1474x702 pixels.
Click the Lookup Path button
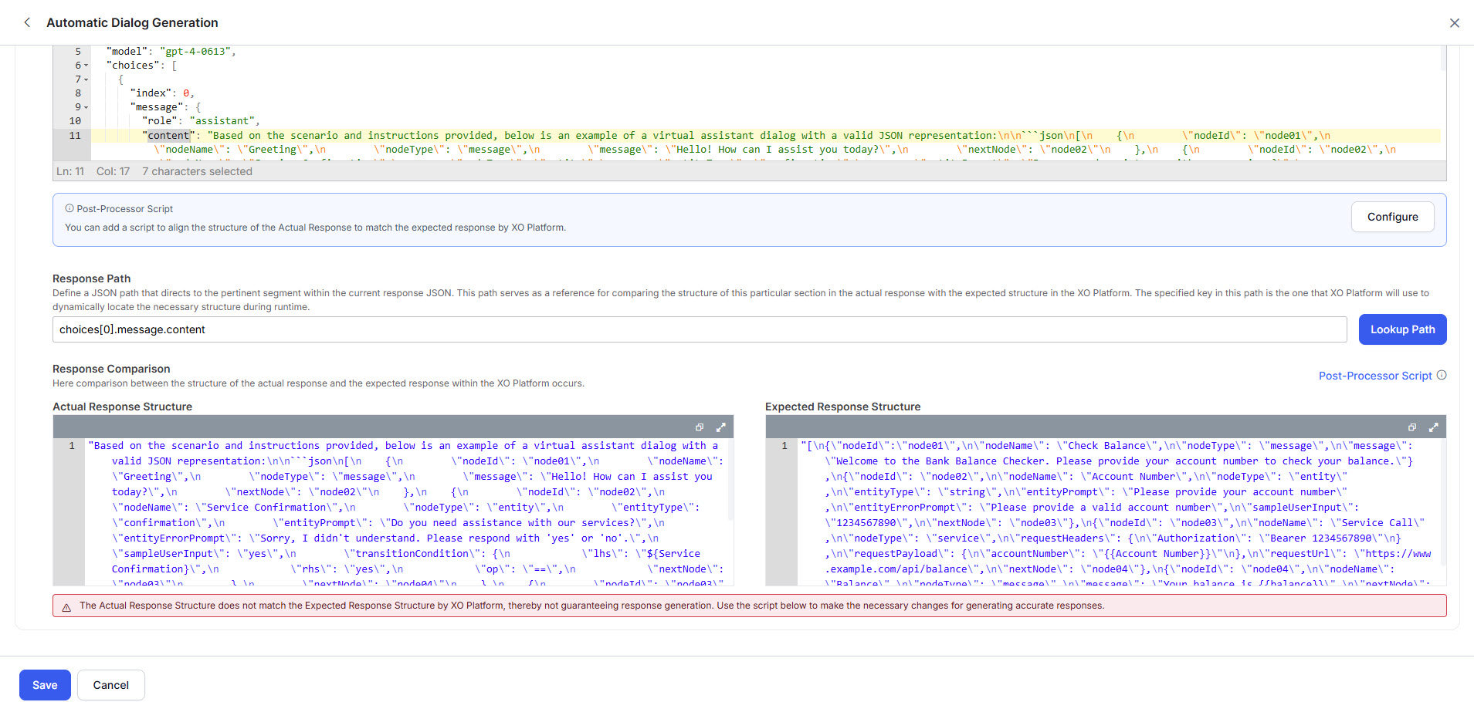point(1402,329)
